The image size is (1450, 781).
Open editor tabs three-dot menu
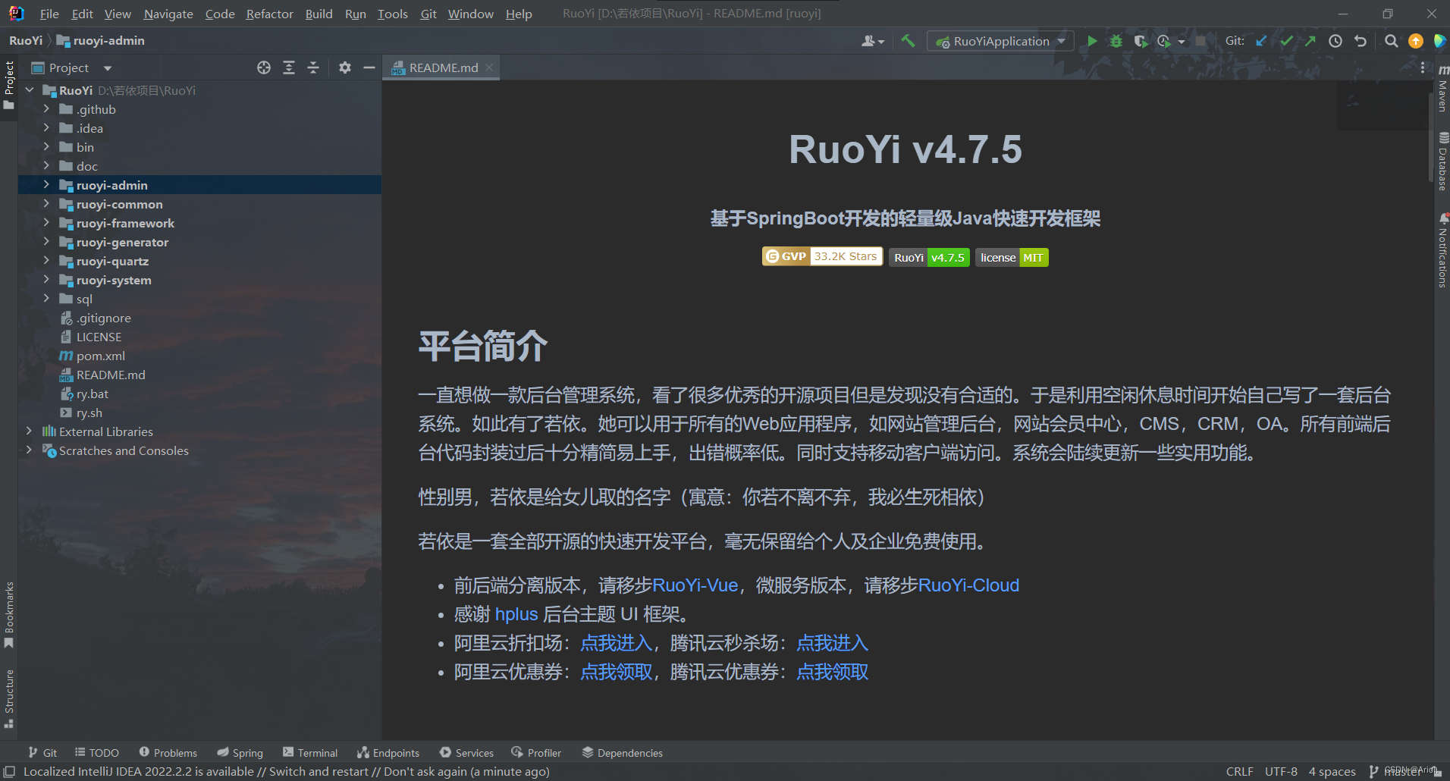point(1423,67)
